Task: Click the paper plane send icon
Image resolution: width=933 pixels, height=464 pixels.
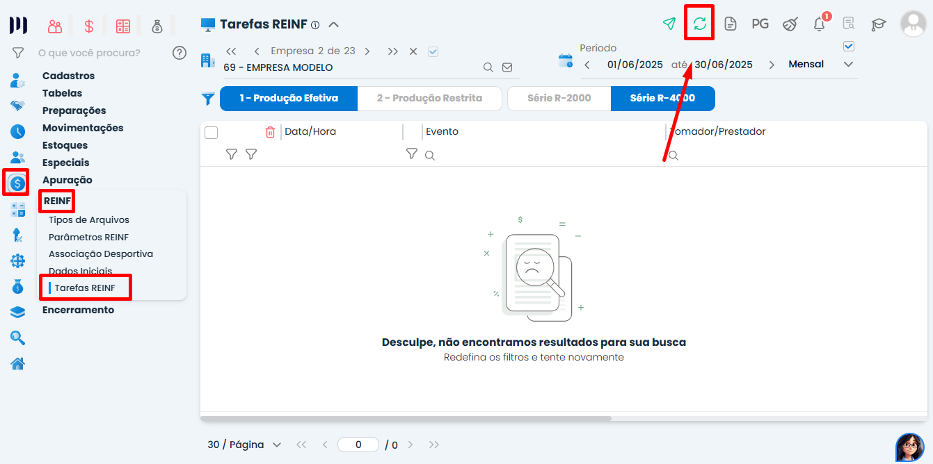Action: [x=669, y=24]
